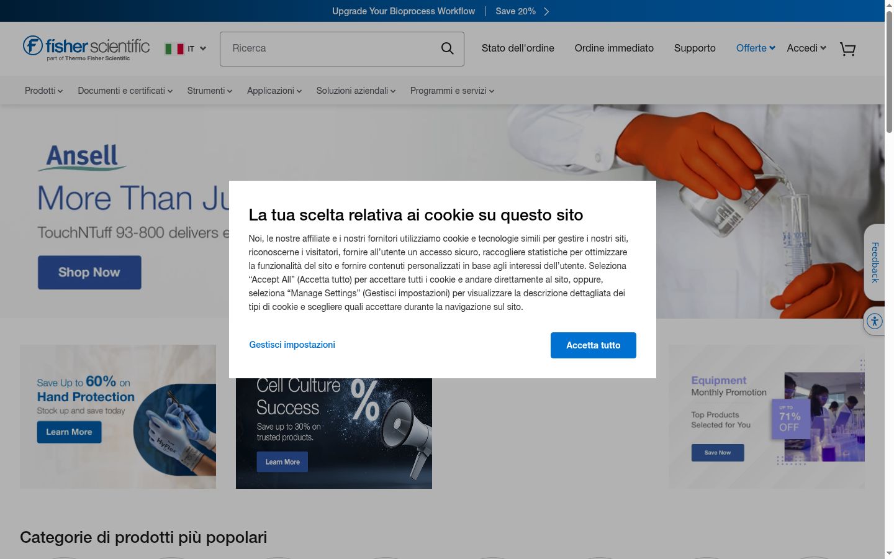Screen dimensions: 894x559
Task: Click Accetta tutto cookie button
Action: point(594,345)
